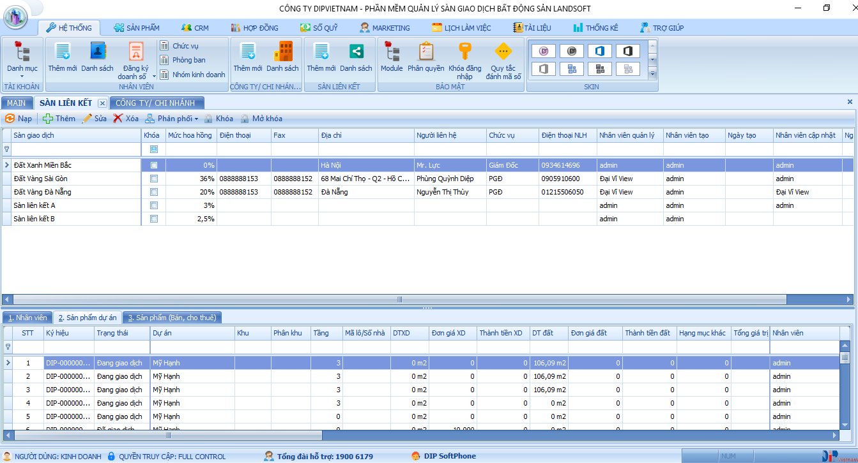Screen dimensions: 858x463
Task: Click the Khóa đăng nhập key icon
Action: tap(464, 52)
